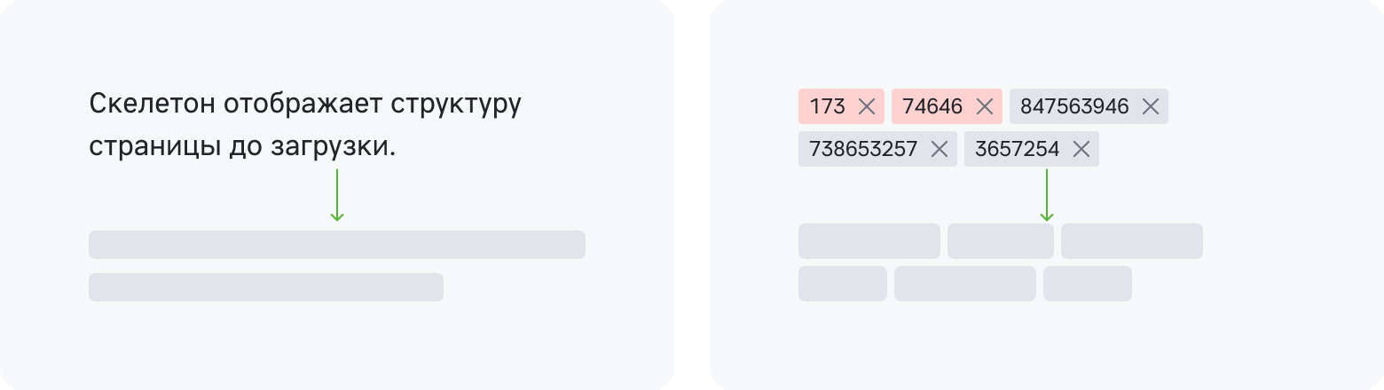Click the green arrow below the tags
Screen dimensions: 1384x390
(1047, 195)
